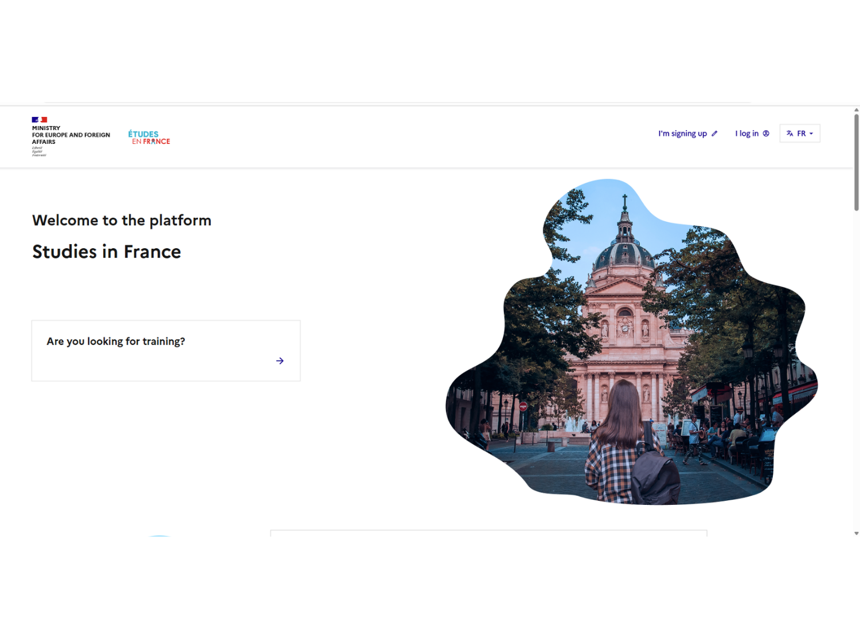
Task: Click the vertical scrollbar thumb
Action: pyautogui.click(x=856, y=163)
